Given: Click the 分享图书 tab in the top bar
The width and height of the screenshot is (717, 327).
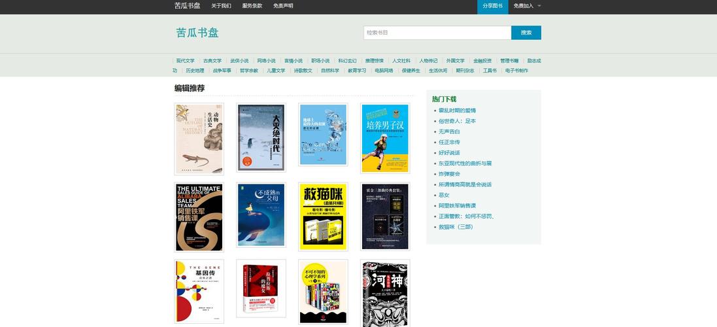Looking at the screenshot, I should 492,7.
